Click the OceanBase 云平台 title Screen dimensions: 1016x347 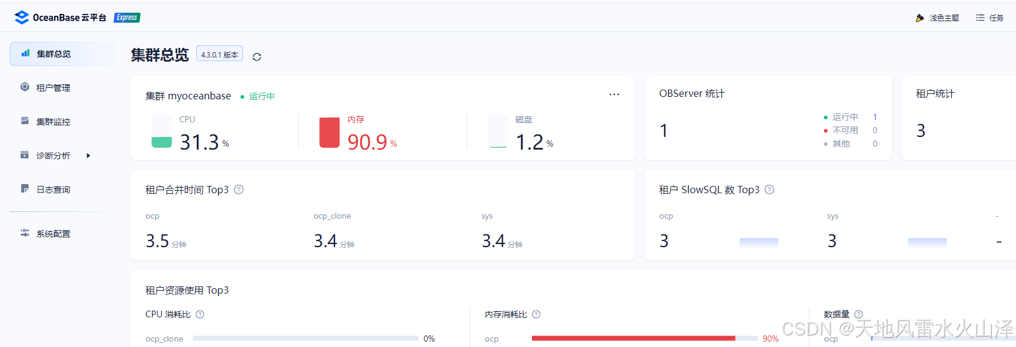coord(69,18)
